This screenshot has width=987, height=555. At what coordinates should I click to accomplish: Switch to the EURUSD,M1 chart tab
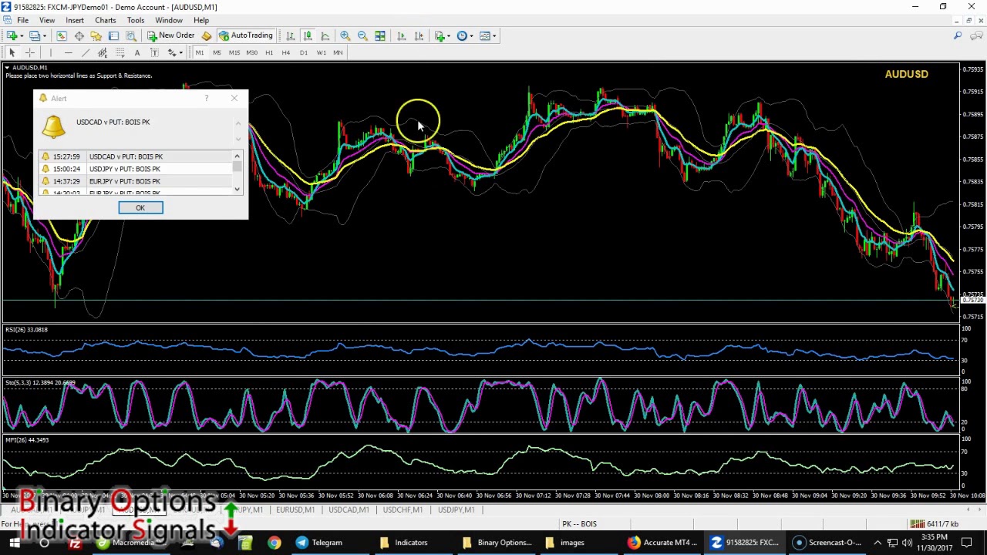pyautogui.click(x=295, y=510)
